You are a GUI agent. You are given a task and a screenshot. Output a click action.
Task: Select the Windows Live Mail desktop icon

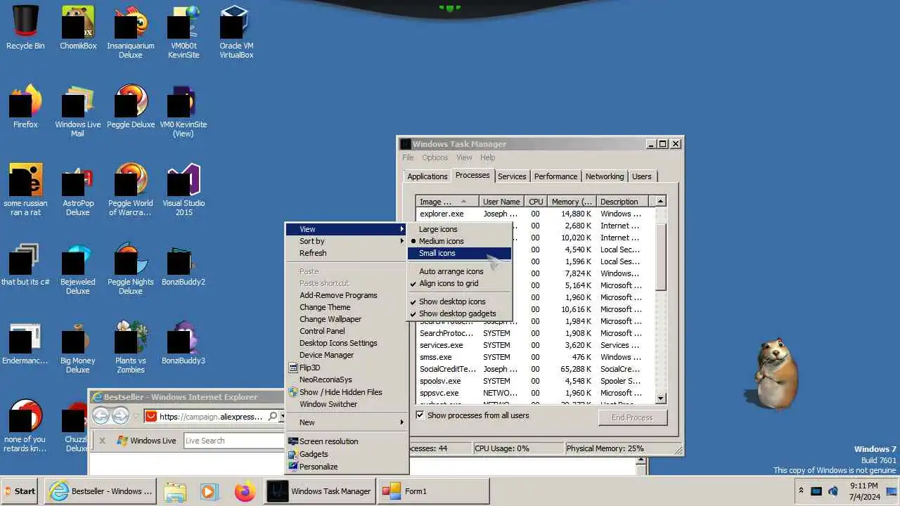78,111
